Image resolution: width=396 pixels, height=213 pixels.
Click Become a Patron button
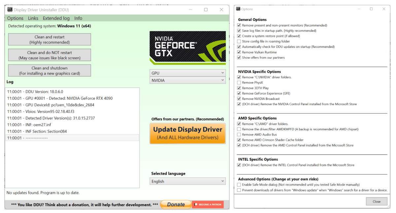208,204
